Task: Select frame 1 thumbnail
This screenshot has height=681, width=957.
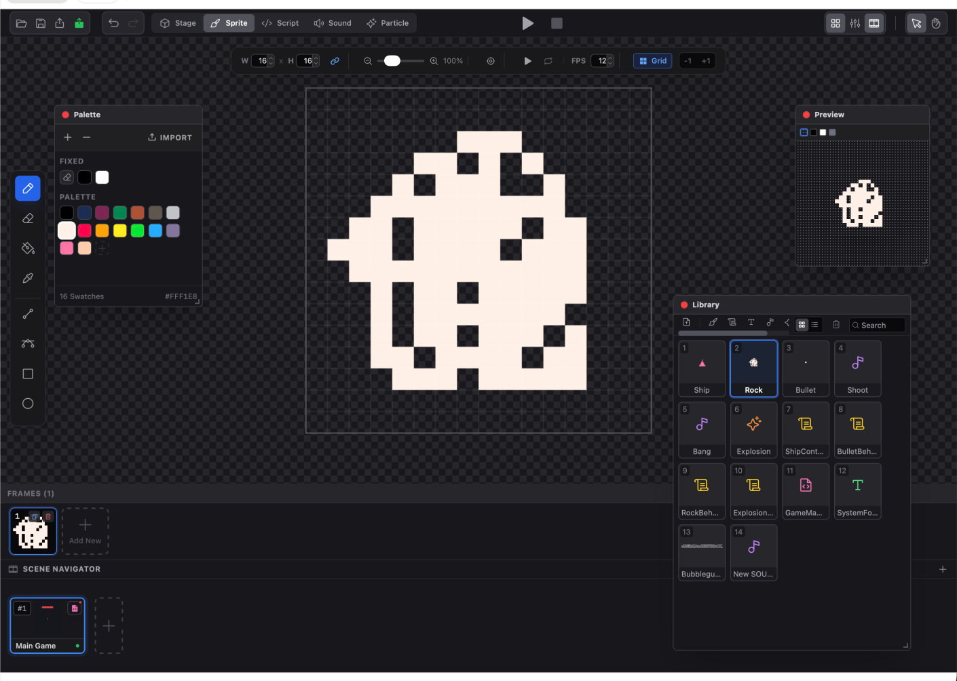Action: 33,531
